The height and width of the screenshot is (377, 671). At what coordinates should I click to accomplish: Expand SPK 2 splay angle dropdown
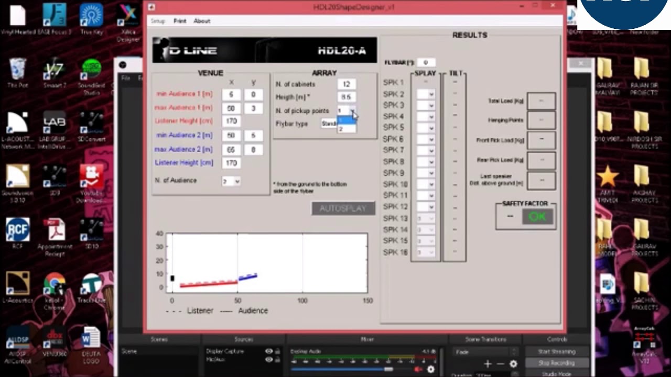pyautogui.click(x=426, y=94)
